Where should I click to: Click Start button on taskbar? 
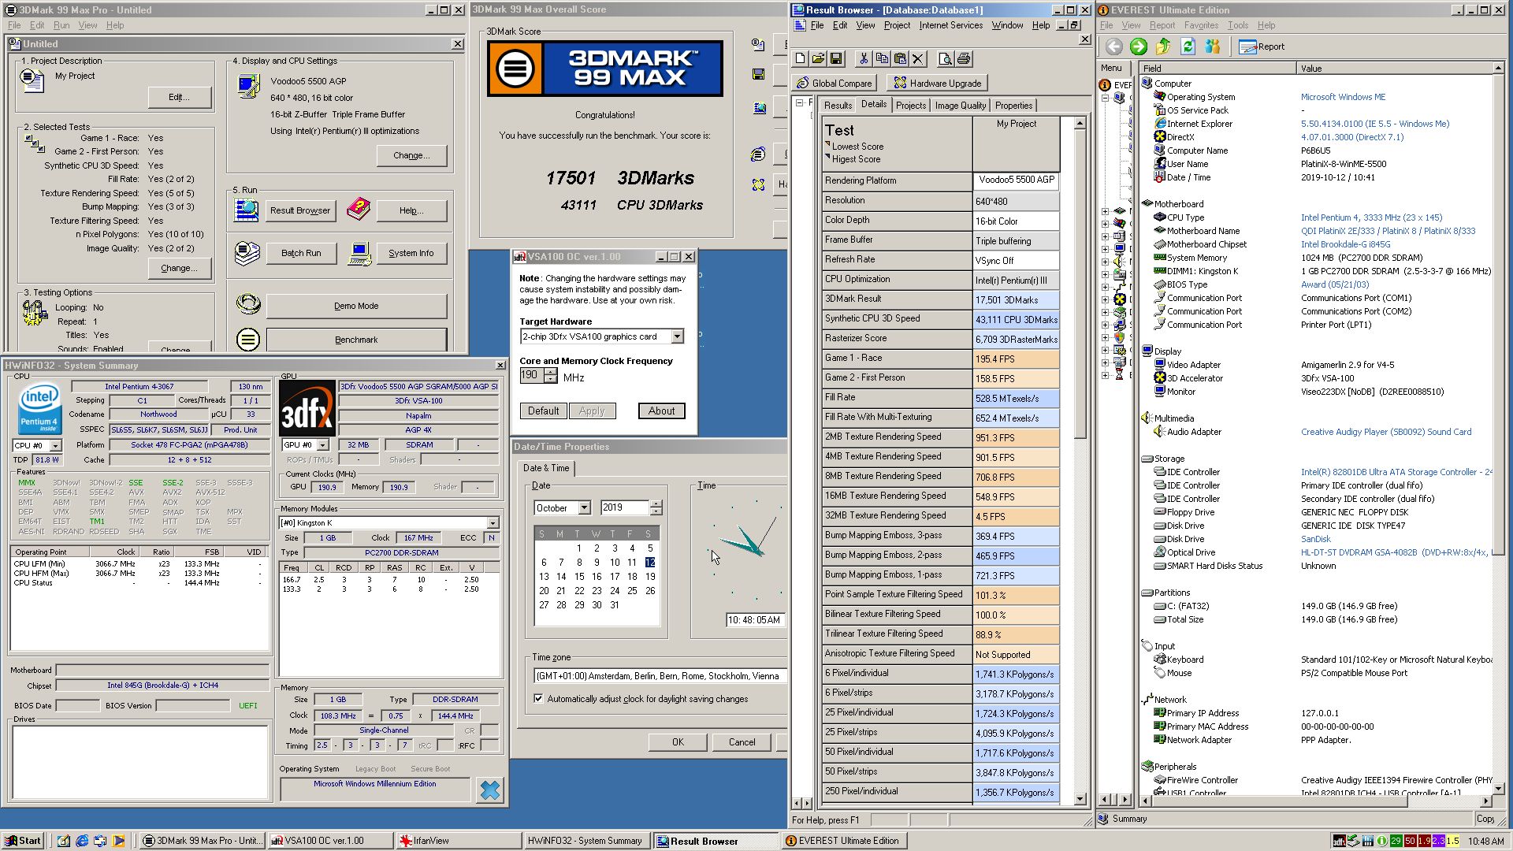[22, 841]
